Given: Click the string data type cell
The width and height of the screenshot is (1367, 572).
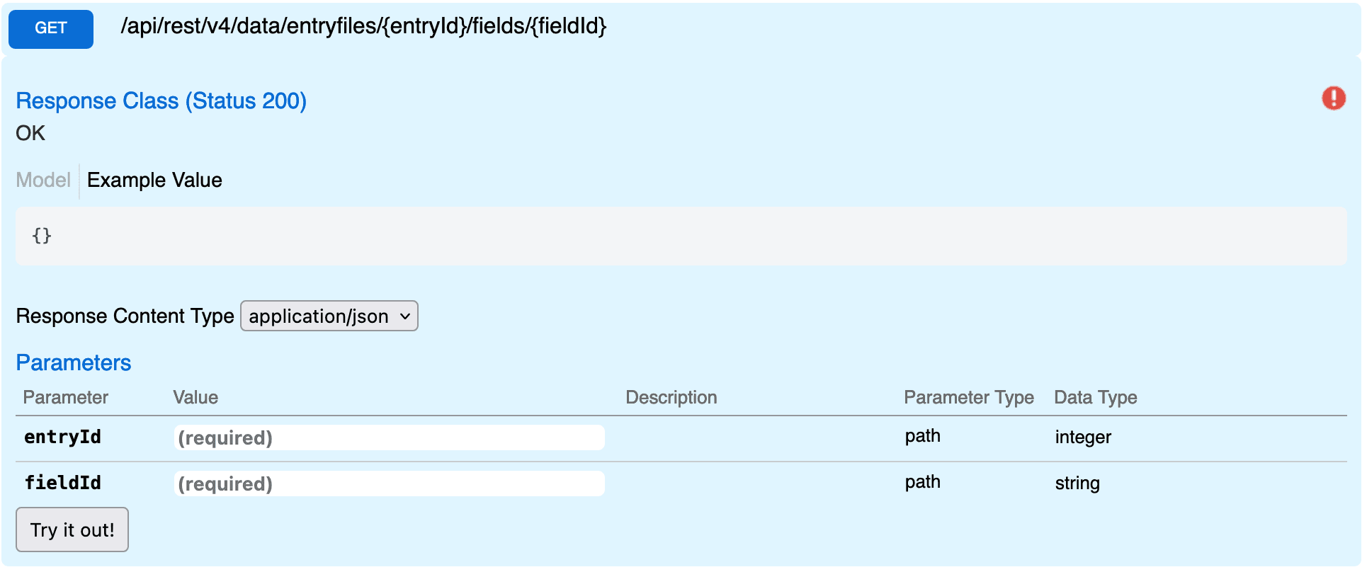Looking at the screenshot, I should (x=1077, y=484).
